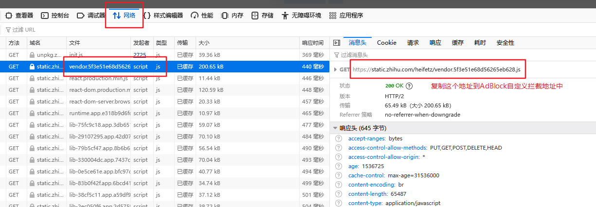Open the 调试器 debugger panel
Screen dimensions: 596x207
[x=91, y=16]
